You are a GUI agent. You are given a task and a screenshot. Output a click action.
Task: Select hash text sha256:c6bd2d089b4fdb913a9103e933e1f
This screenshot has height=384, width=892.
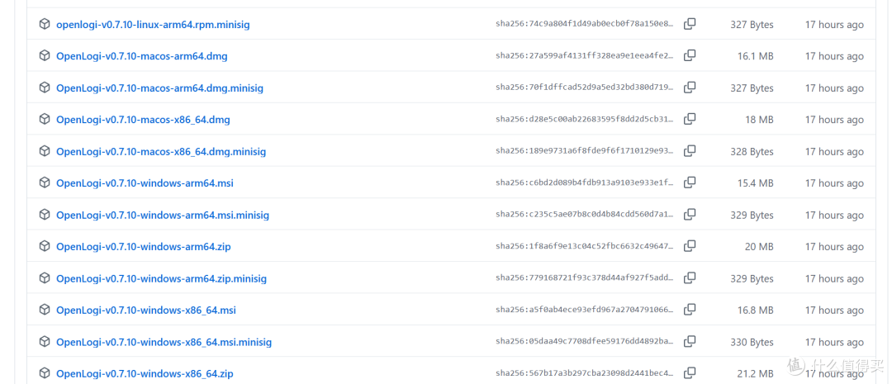tap(584, 183)
